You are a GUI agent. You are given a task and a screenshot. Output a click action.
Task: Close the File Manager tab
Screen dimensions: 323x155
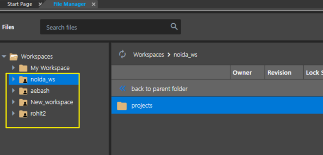click(x=94, y=4)
